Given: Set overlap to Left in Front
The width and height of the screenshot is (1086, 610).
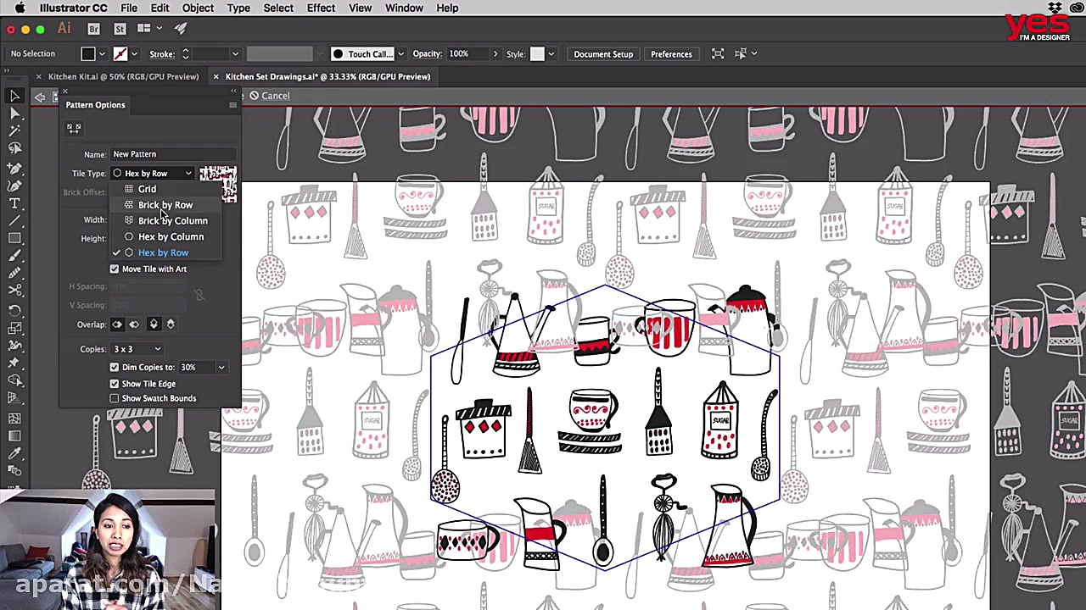Looking at the screenshot, I should tap(117, 324).
